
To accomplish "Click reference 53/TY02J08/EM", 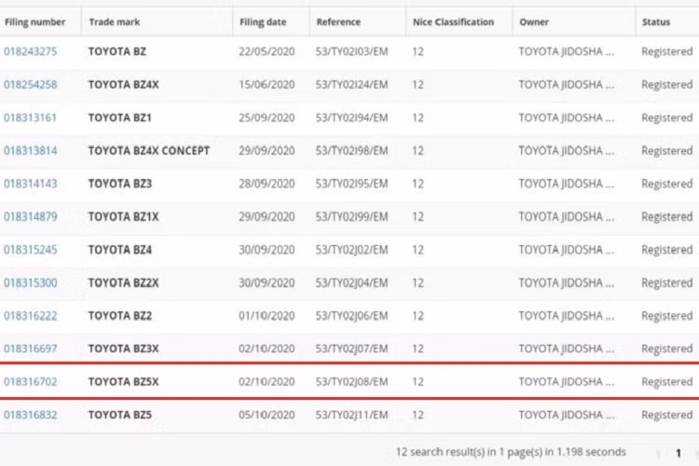I will tap(351, 382).
